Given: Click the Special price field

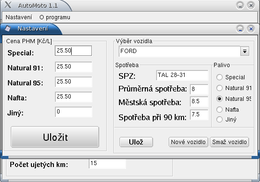Looking at the screenshot, I should tap(73, 51).
